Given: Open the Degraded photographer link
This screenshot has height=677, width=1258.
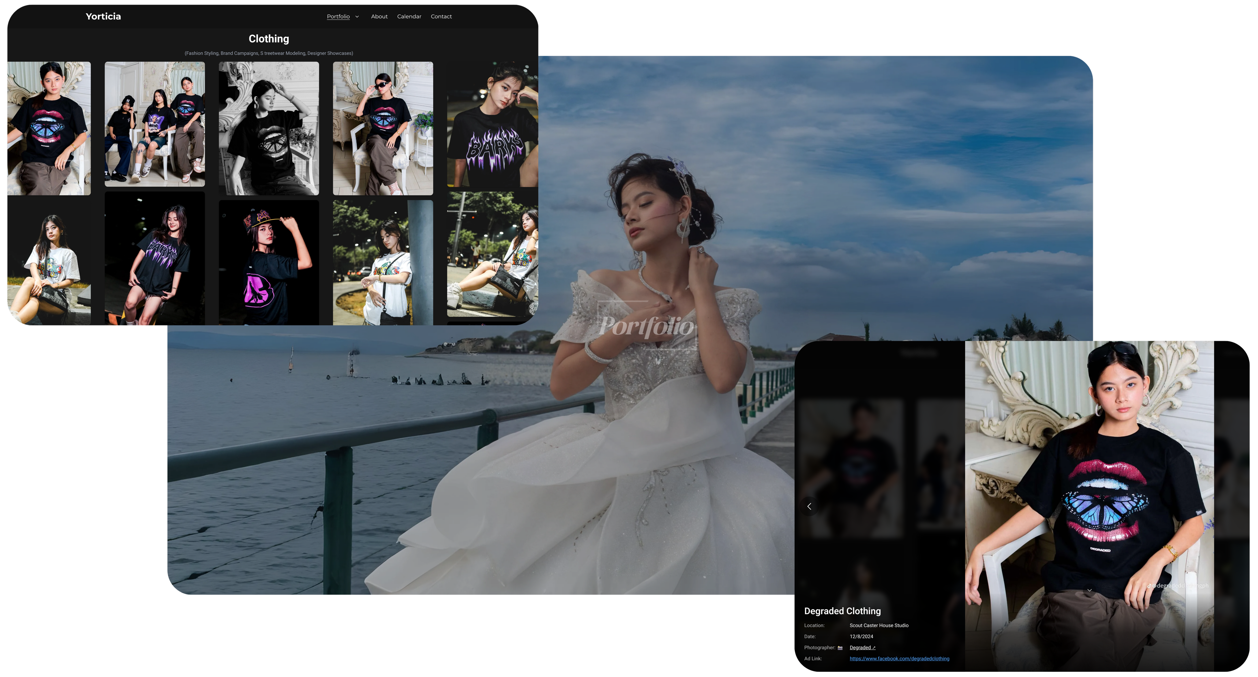Looking at the screenshot, I should pyautogui.click(x=862, y=648).
